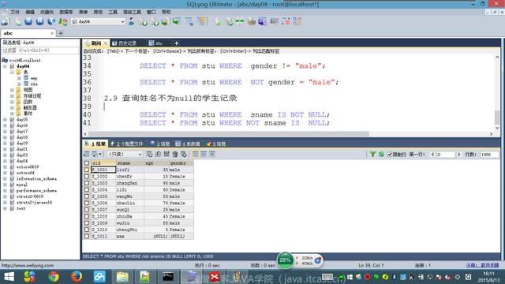Viewport: 505px width, 284px height.
Task: Click the green filter funnel icon
Action: pos(372,155)
